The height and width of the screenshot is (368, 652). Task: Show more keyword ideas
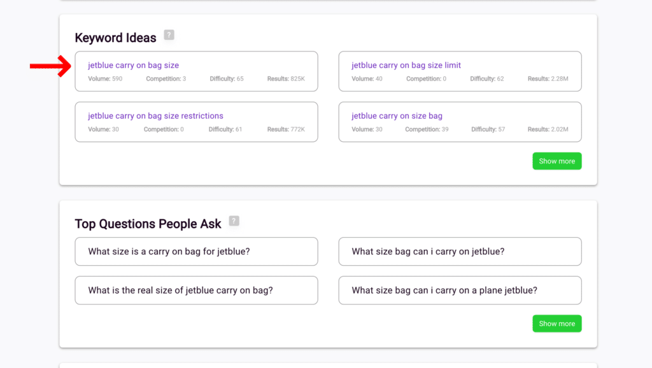click(x=556, y=161)
